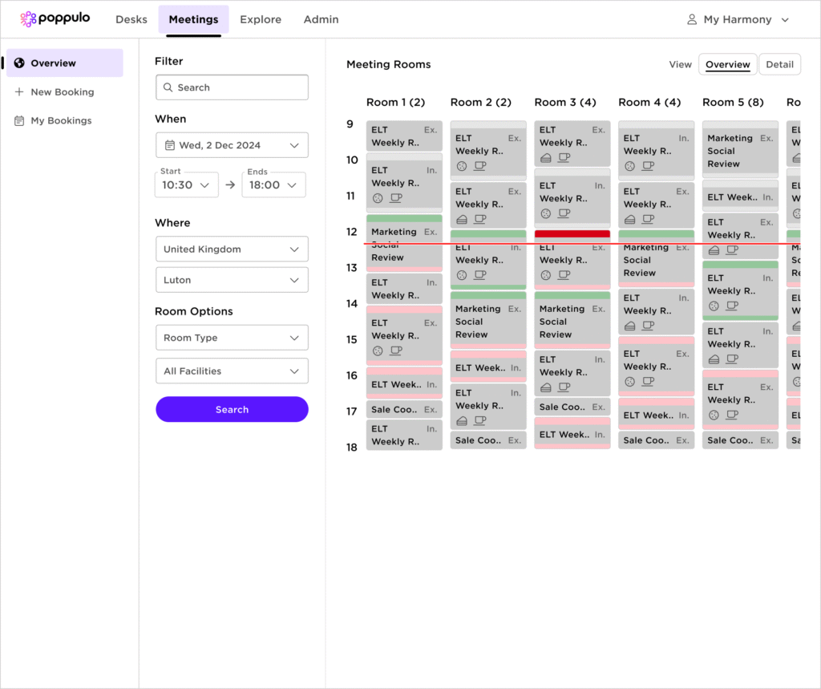Open the date dropdown showing Wed, 2 Dec 2024
821x689 pixels.
pos(232,145)
